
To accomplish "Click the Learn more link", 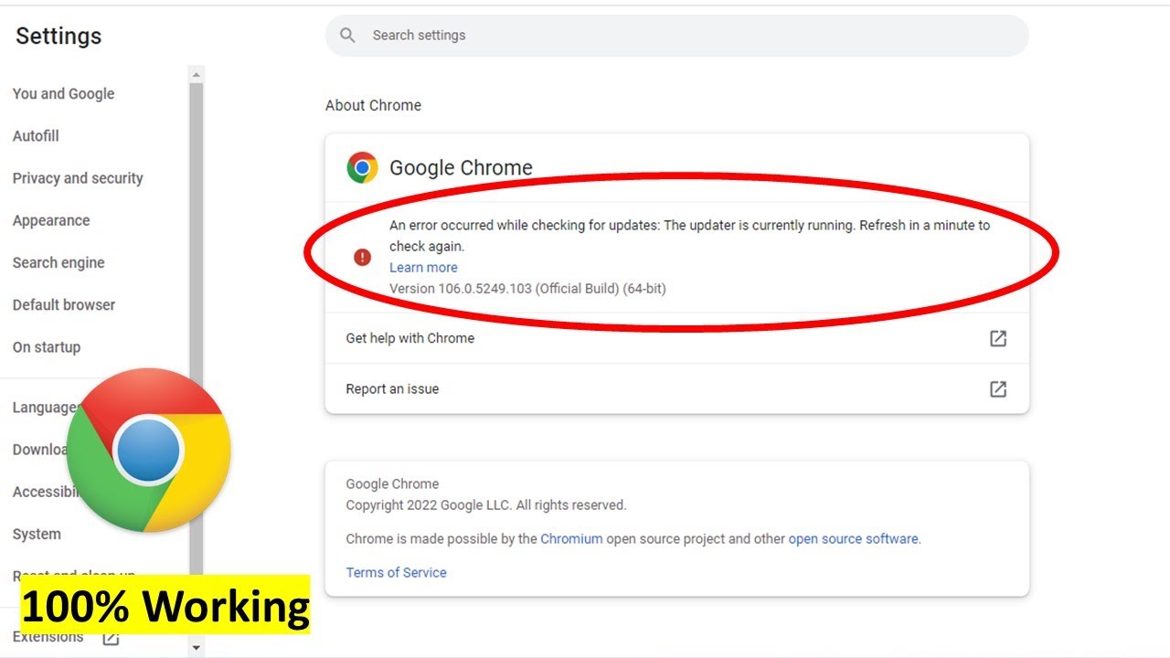I will click(x=423, y=268).
